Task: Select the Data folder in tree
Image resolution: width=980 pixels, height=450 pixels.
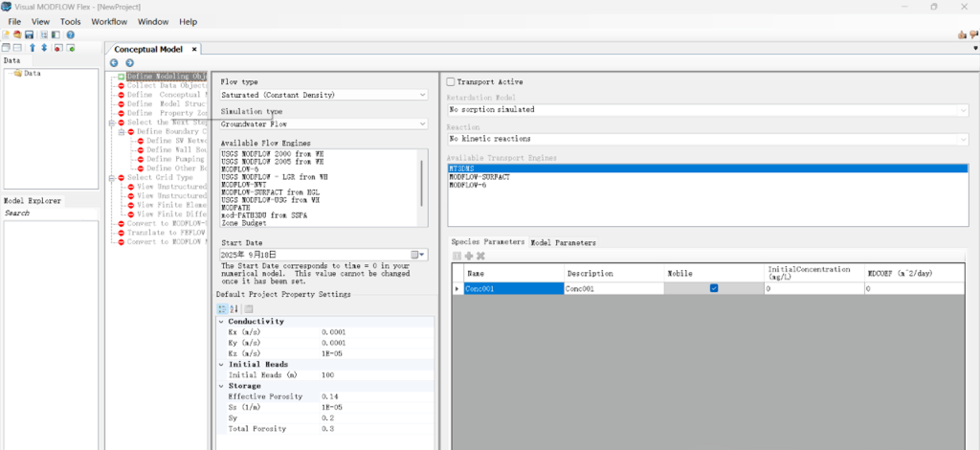Action: 32,73
